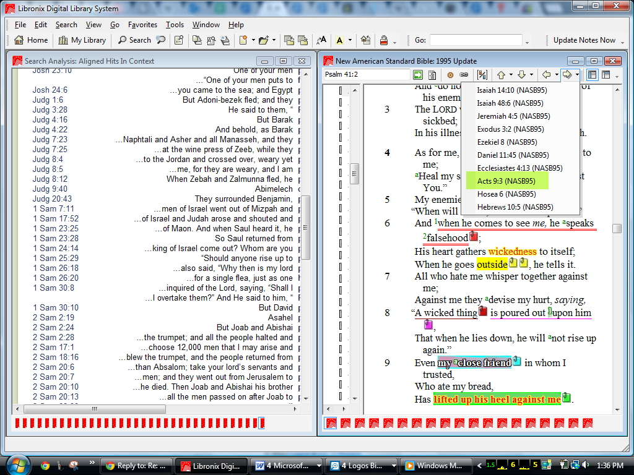
Task: Open the Update Notes Now toolbar options arrow
Action: tap(622, 41)
